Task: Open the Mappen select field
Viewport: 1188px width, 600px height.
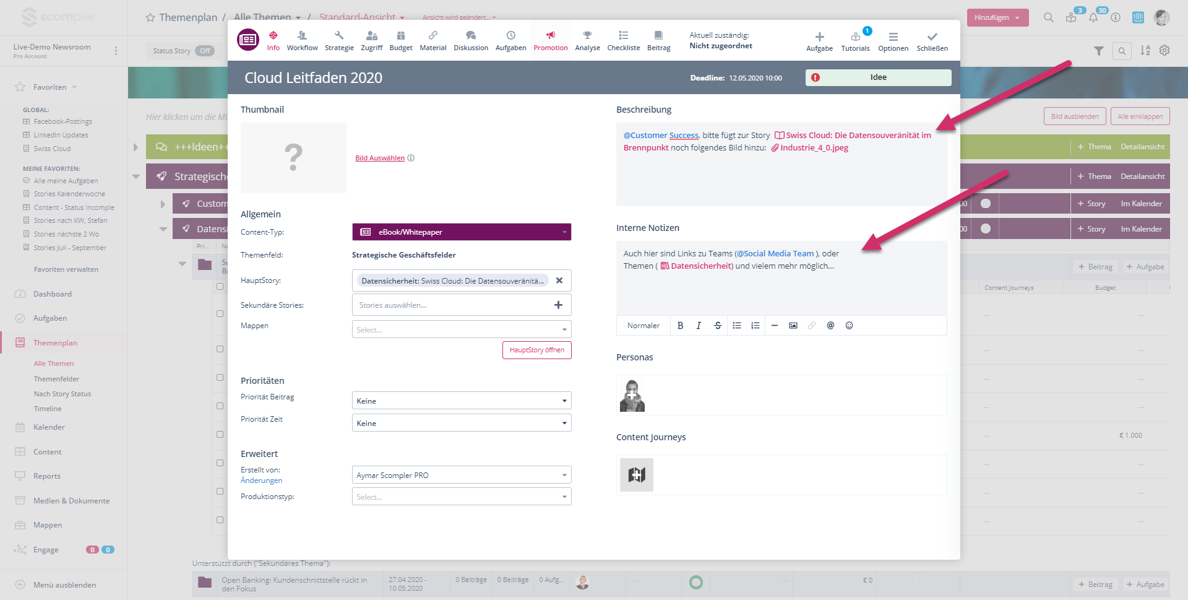Action: (461, 329)
